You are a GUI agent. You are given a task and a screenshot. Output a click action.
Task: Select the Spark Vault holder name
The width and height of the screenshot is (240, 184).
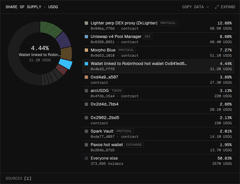[102, 131]
